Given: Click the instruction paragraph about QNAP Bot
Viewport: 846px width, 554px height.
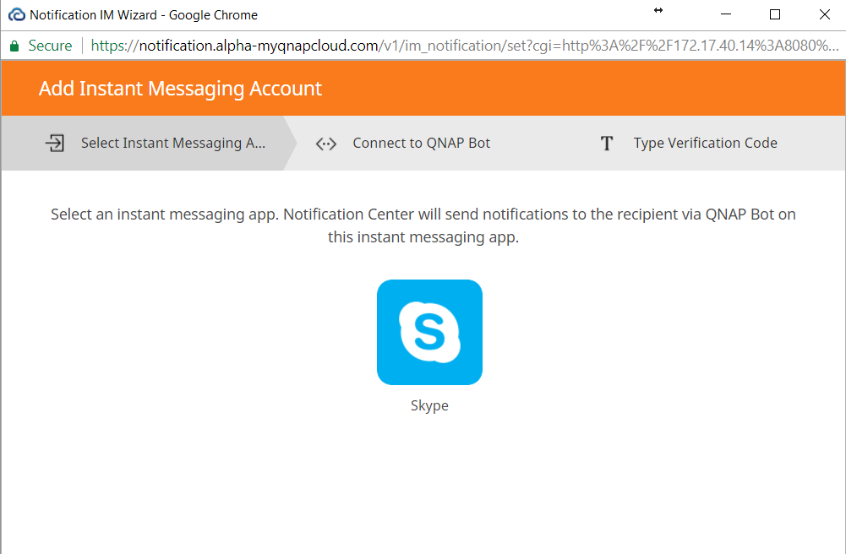Looking at the screenshot, I should [x=423, y=225].
